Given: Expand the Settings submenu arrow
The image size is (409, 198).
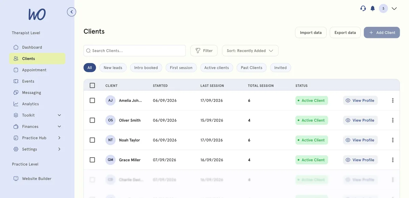Looking at the screenshot, I should pyautogui.click(x=59, y=149).
